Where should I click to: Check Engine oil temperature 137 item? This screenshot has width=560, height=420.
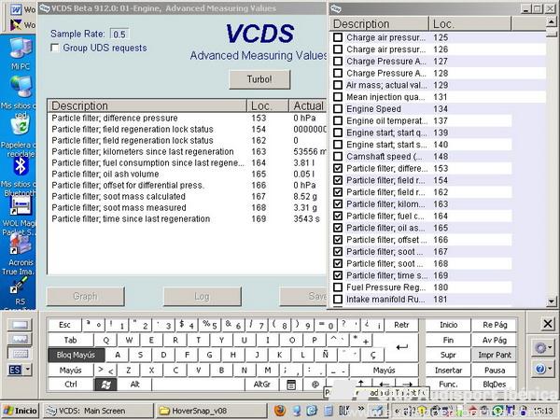click(338, 120)
